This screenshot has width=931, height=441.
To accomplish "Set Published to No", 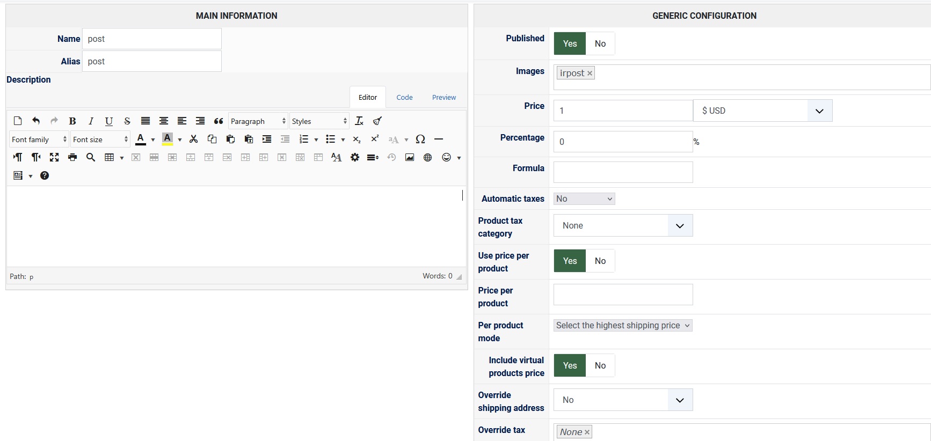I will point(600,44).
